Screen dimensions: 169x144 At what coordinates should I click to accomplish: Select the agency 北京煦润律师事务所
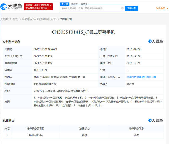pos(45,84)
